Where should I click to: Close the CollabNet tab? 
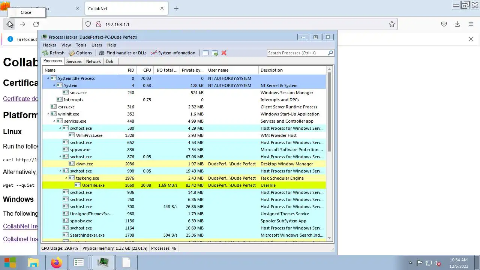[x=162, y=9]
